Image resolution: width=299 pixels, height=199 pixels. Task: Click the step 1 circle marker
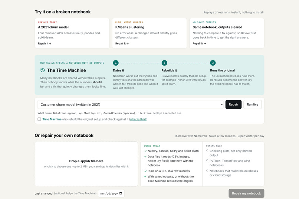pyautogui.click(x=116, y=63)
